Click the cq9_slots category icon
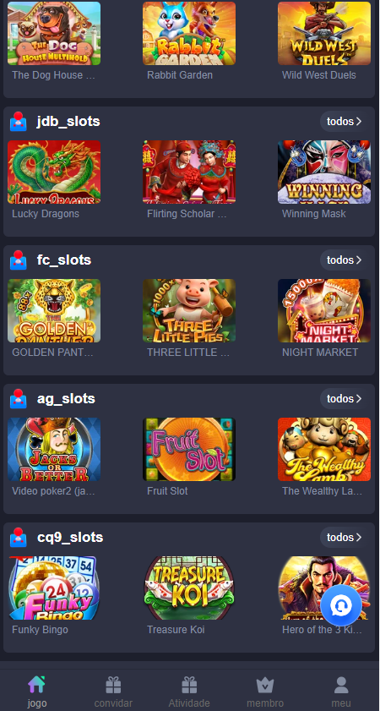 point(18,538)
